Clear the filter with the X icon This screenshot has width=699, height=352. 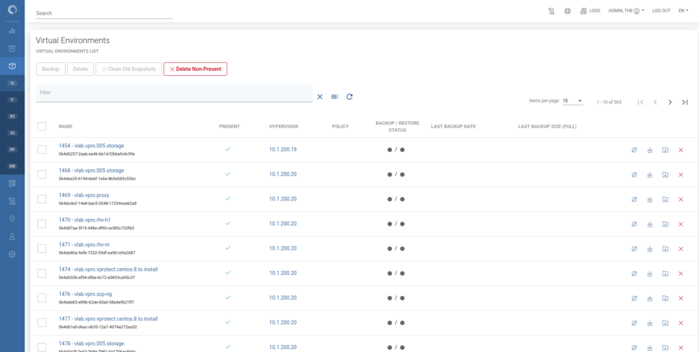(319, 97)
